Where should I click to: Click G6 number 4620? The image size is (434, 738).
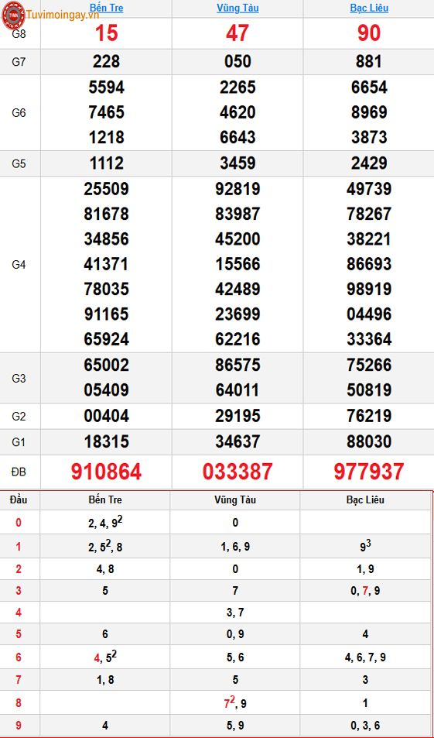pyautogui.click(x=238, y=112)
